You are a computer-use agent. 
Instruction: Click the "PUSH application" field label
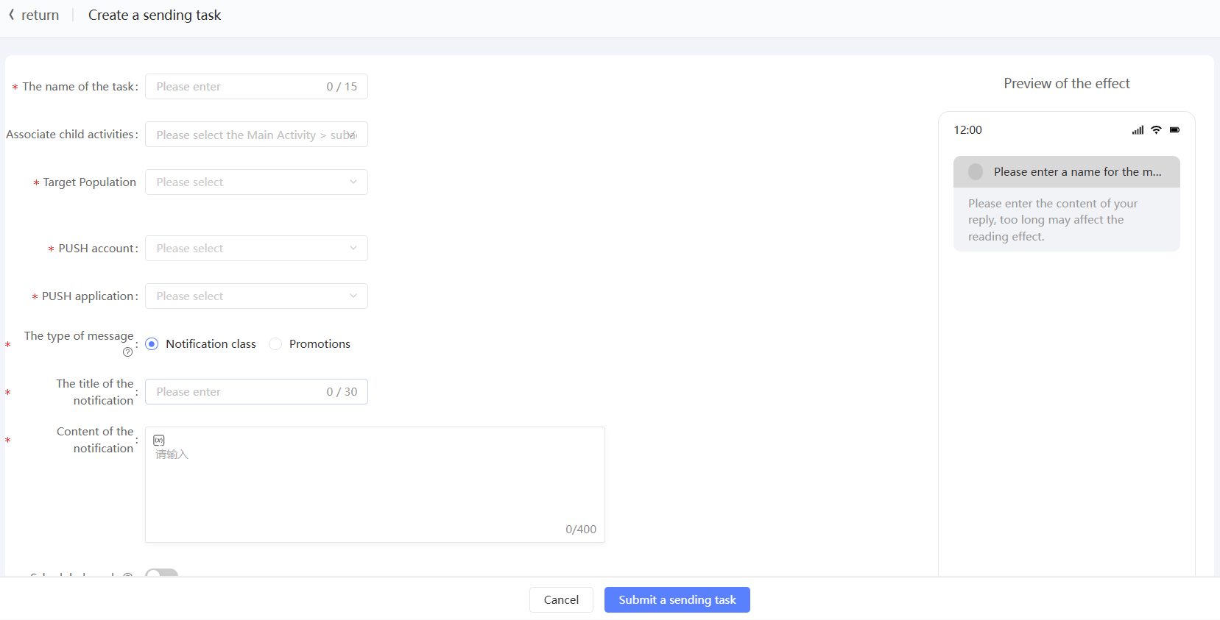point(88,296)
